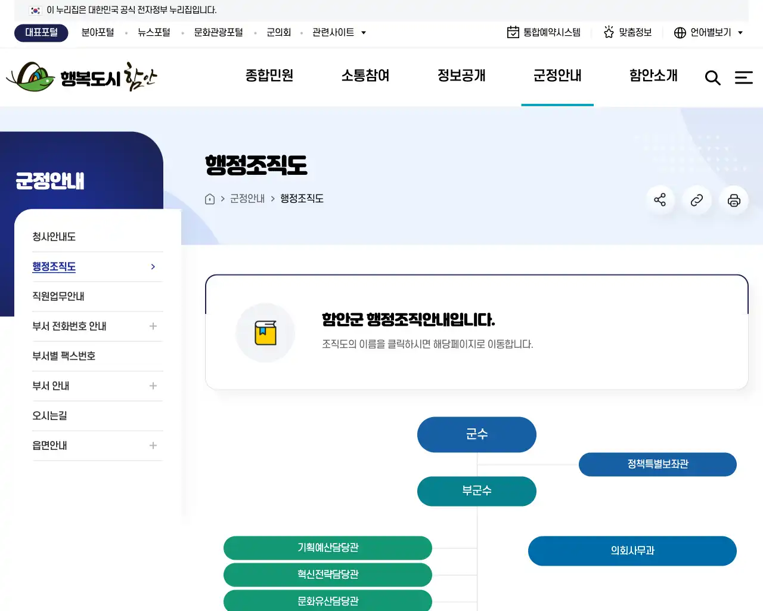
Task: Copy page link with chain icon
Action: (x=697, y=200)
